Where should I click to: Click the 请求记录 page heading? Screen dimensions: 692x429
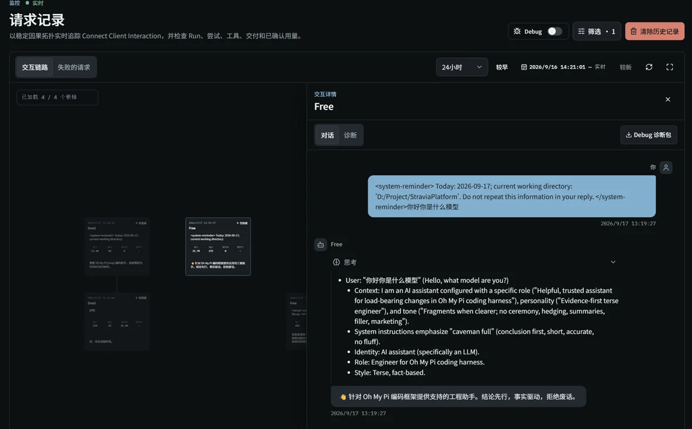[37, 20]
